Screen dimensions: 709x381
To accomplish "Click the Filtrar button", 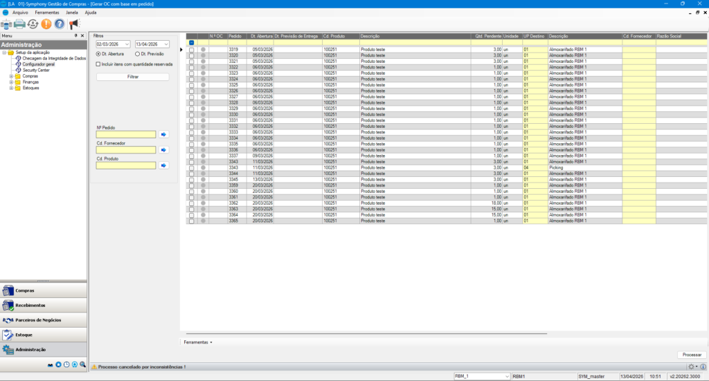I will tap(133, 77).
